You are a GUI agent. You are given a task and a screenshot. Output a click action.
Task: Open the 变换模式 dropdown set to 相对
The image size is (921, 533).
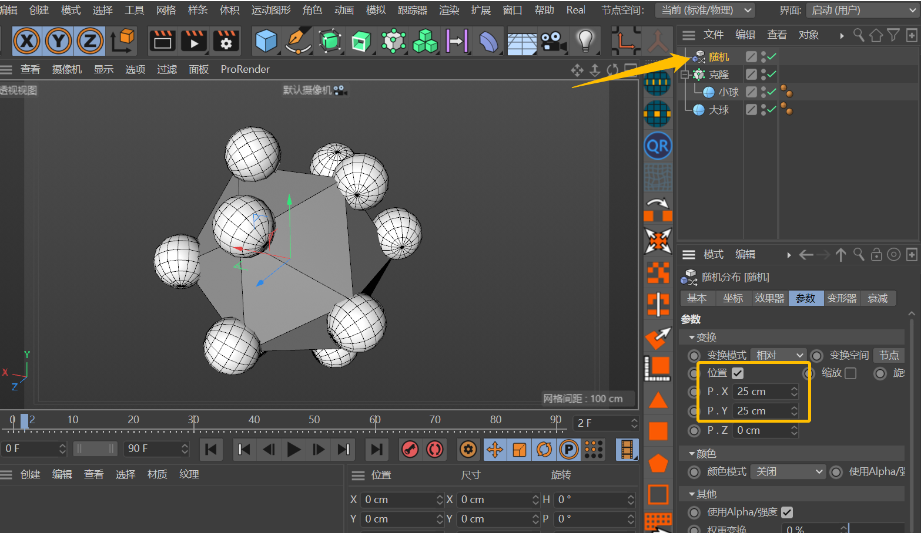coord(778,355)
